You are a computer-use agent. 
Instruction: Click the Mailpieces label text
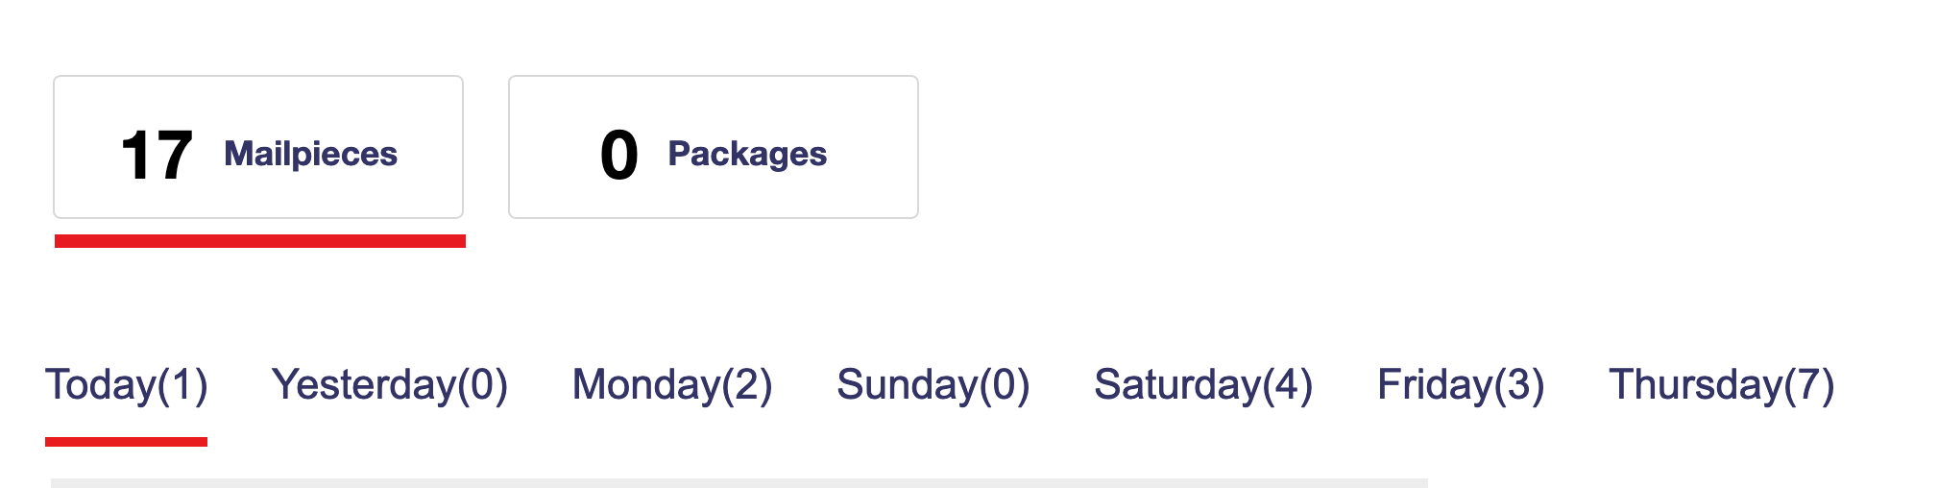(x=310, y=154)
